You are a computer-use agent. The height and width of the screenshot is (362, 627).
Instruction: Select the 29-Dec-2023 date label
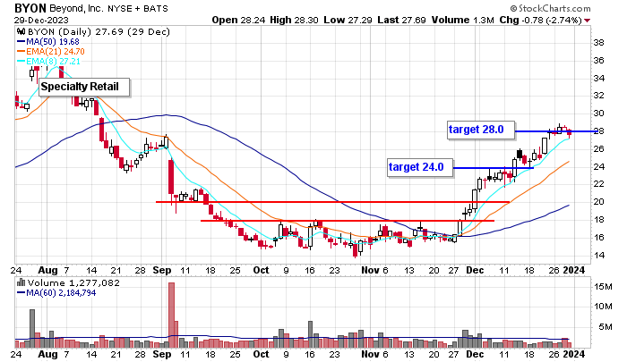(41, 20)
